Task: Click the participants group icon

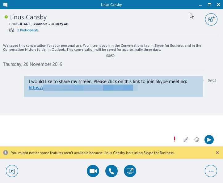Action: (12, 30)
